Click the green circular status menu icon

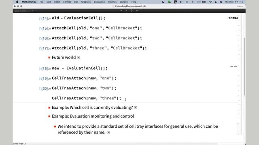point(169,2)
